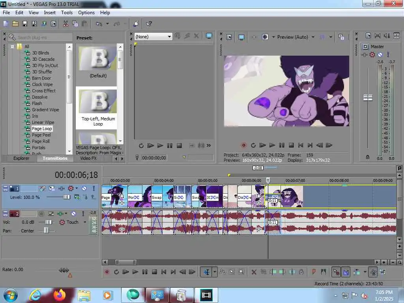The image size is (404, 303).
Task: Click the Render As icon in toolbar
Action: tap(44, 24)
